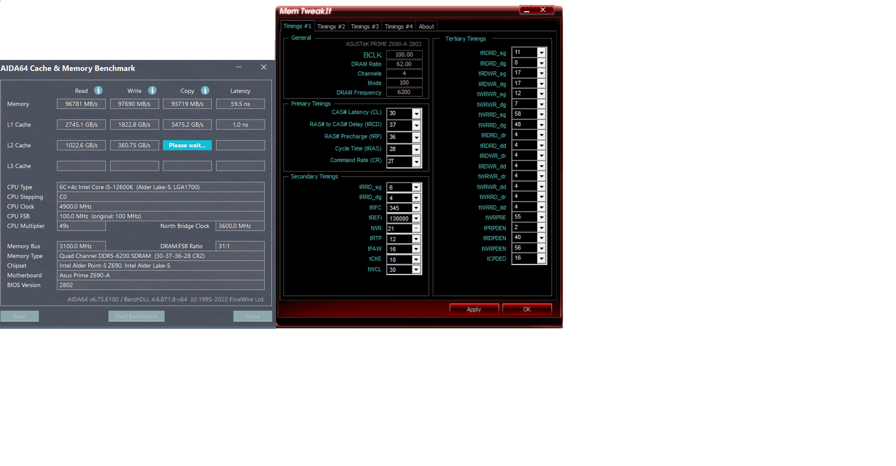
Task: Click the Memory Write value 97690 MB/s
Action: (x=134, y=104)
